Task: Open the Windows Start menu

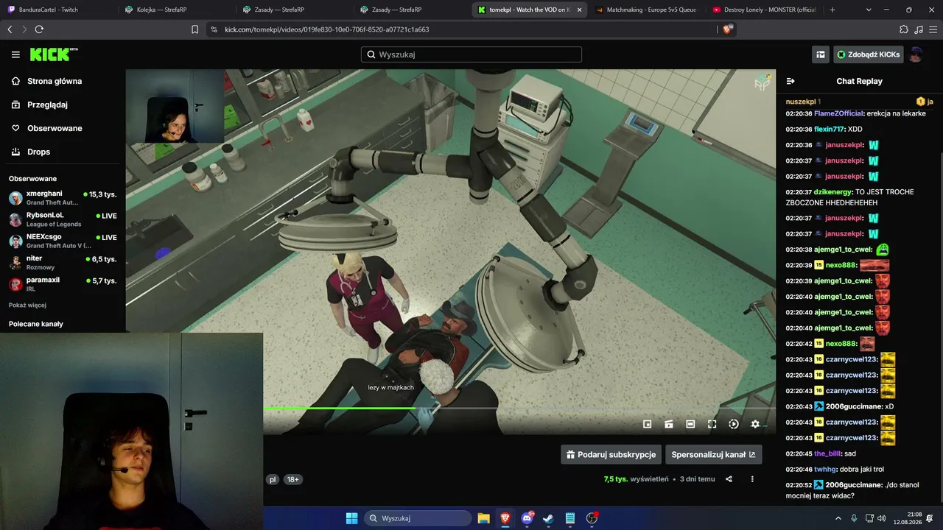Action: point(351,518)
